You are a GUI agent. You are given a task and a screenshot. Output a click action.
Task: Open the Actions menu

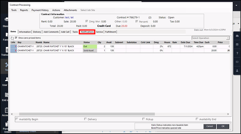[56, 10]
